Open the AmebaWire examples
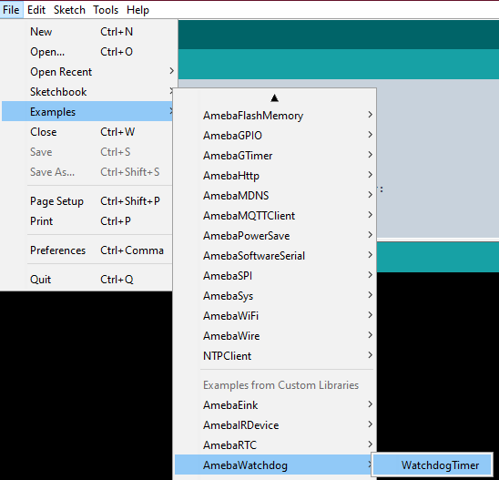This screenshot has width=499, height=480. [x=275, y=336]
